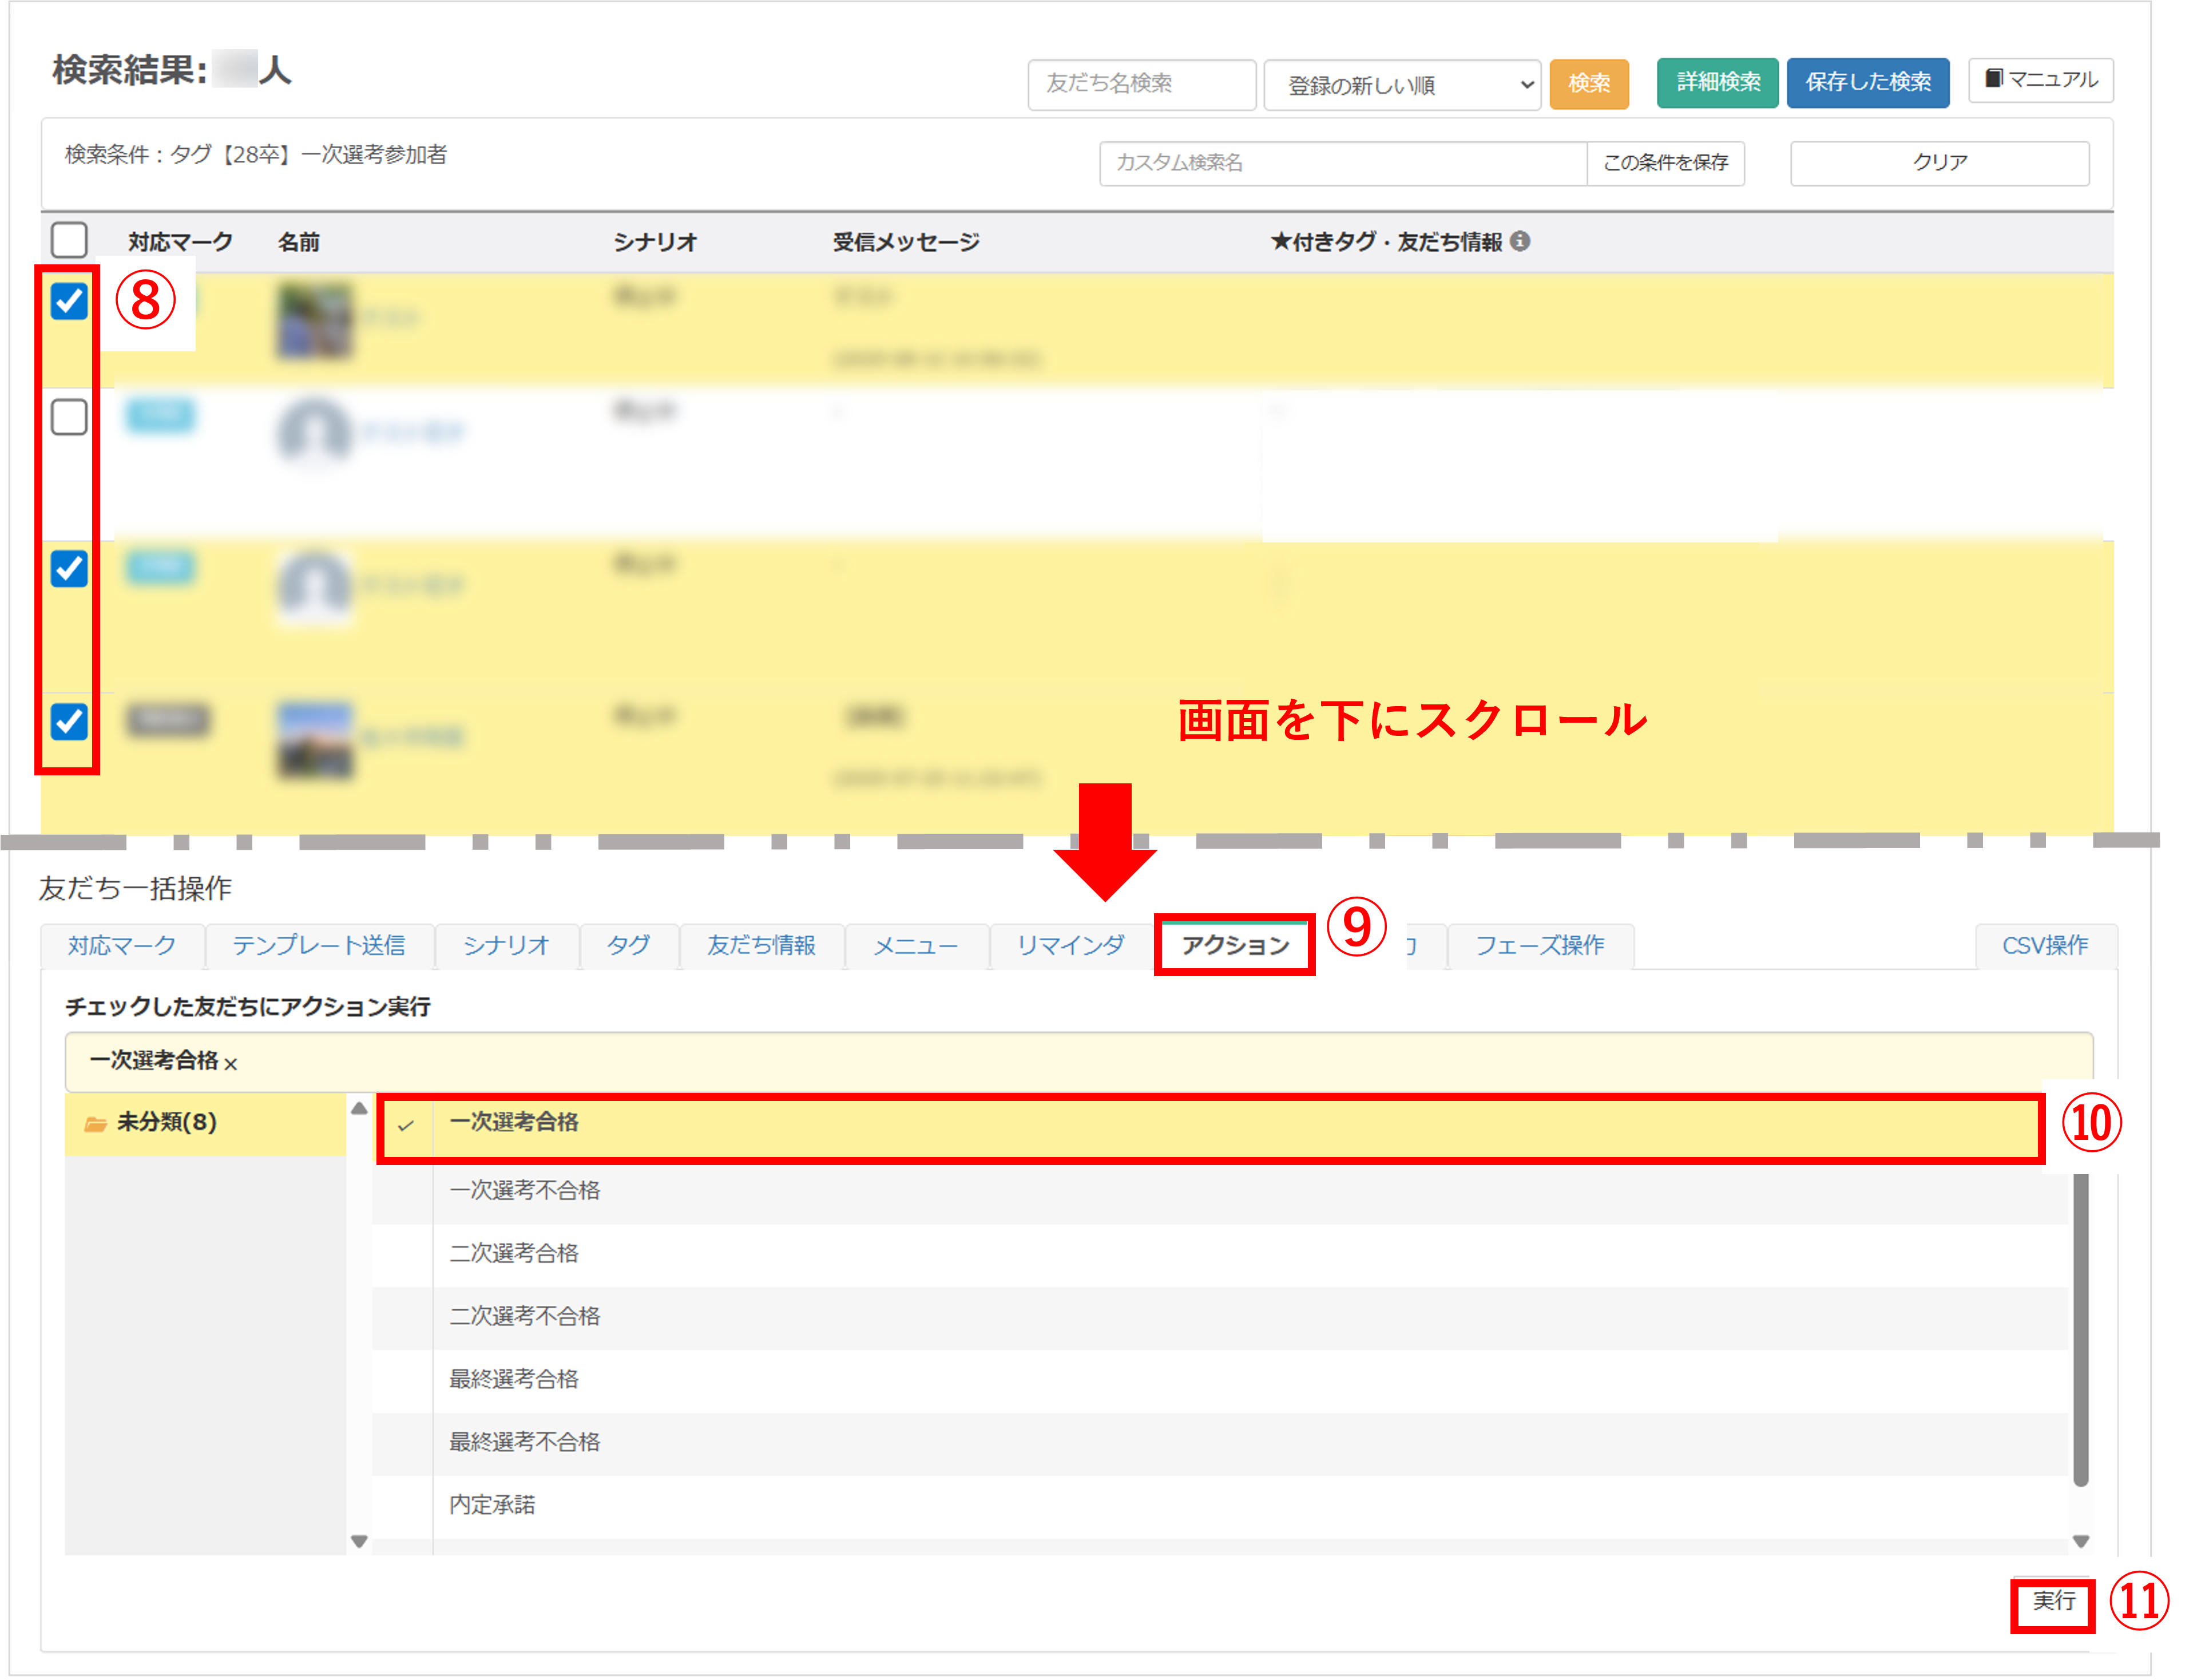Remove the 一次選考合格 tag with the x icon
Image resolution: width=2209 pixels, height=1680 pixels.
click(x=231, y=1064)
